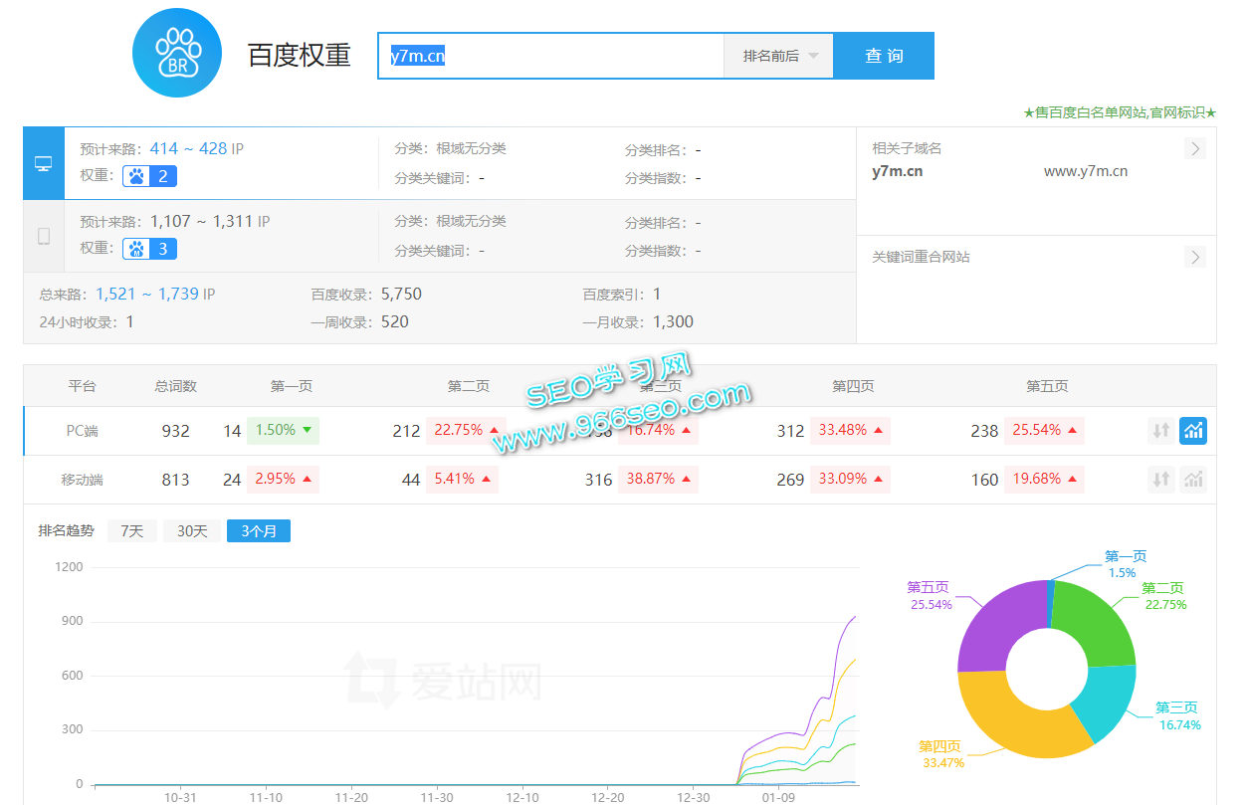Open the 售百度白名单网站 ad link
The height and width of the screenshot is (805, 1245).
(x=1120, y=113)
